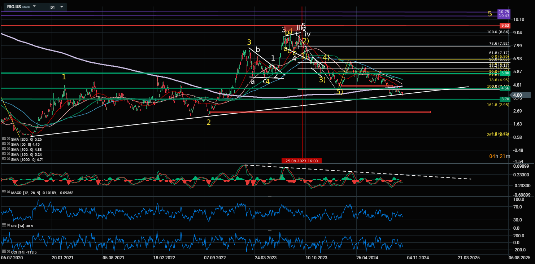
Task: Select the green 3.70 price level tag
Action: (x=505, y=99)
